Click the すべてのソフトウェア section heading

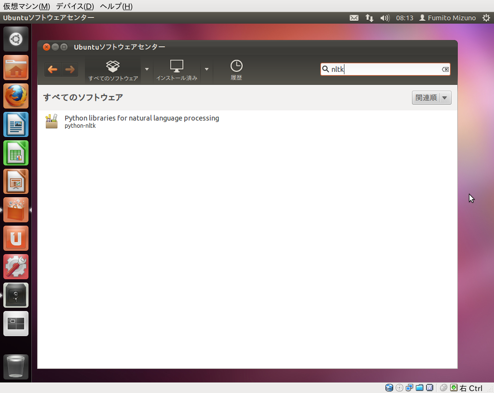83,97
